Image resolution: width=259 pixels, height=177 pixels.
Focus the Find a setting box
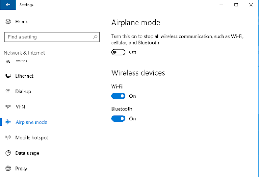coord(52,37)
